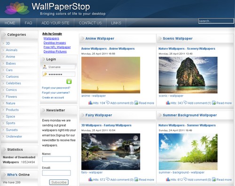Screen dimensions: 235x186
Task: Click the WallPaperStop lotus logo
Action: click(x=17, y=8)
